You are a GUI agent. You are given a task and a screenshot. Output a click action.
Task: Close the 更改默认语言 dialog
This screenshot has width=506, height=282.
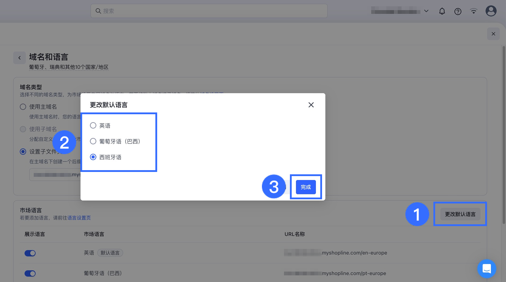tap(311, 105)
